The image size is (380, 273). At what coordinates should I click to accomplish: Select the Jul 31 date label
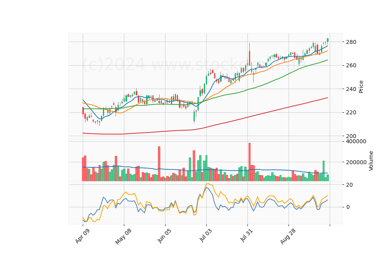tap(247, 235)
